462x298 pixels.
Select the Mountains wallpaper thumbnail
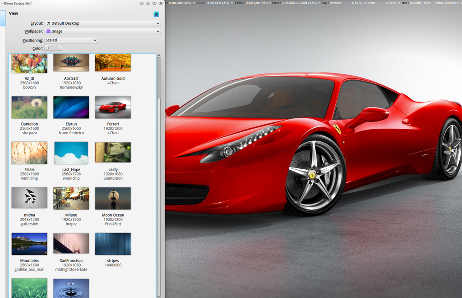point(29,244)
